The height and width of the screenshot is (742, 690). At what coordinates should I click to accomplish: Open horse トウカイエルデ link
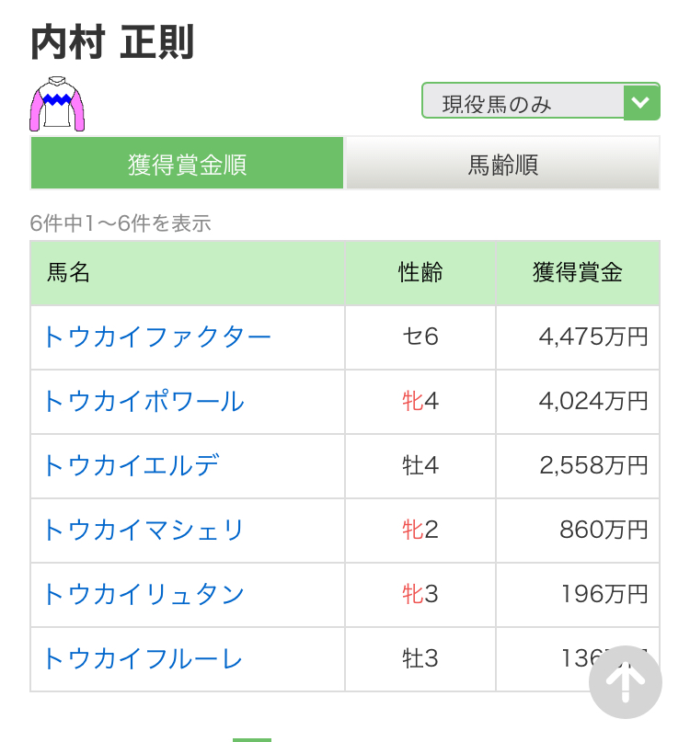[131, 465]
